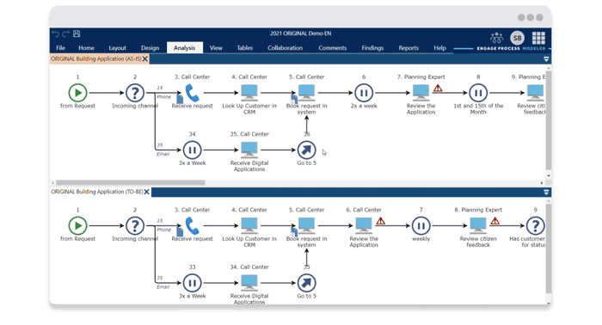
Task: Open the Analysis ribbon tab
Action: click(184, 48)
